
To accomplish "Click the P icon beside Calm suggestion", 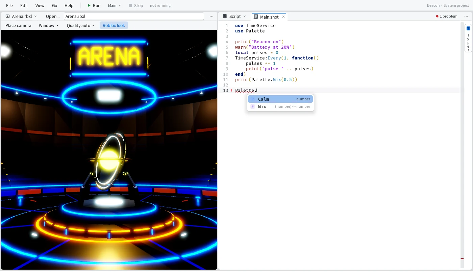I will (253, 99).
